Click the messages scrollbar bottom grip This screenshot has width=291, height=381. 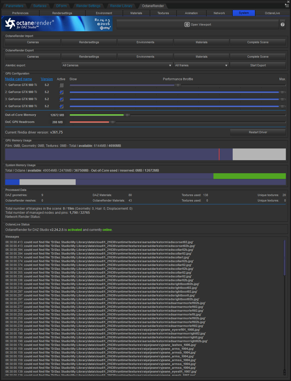click(x=284, y=372)
